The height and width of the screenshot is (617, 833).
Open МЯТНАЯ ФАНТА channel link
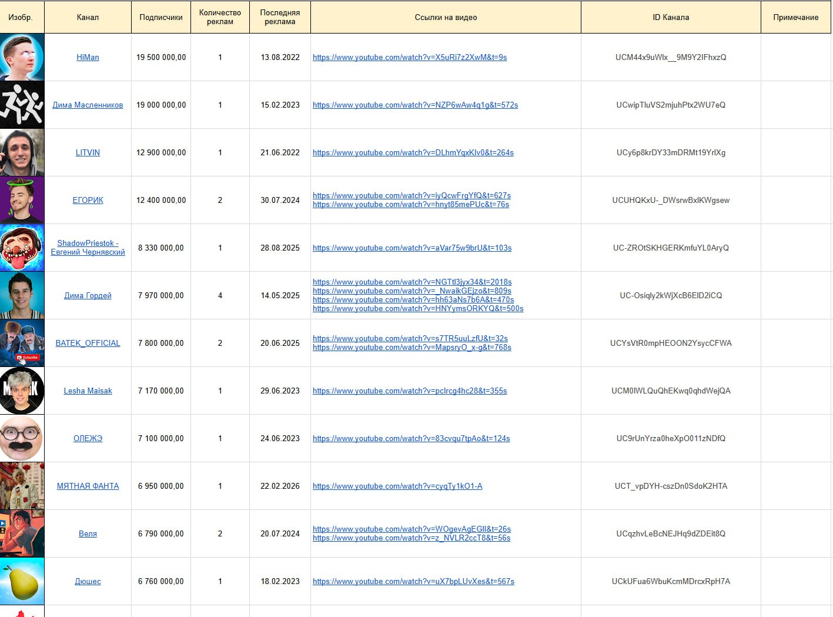(x=88, y=486)
